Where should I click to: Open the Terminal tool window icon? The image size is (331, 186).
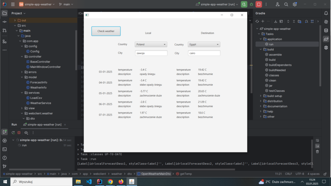(5, 149)
